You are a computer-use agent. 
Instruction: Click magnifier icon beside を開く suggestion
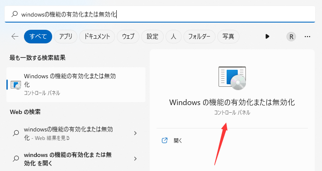[16, 159]
